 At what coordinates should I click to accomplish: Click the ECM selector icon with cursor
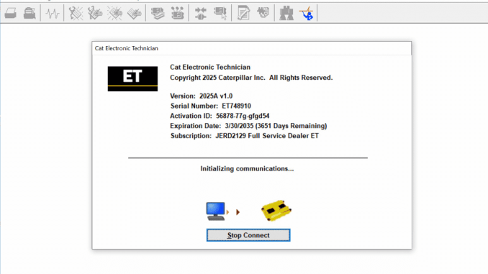click(x=220, y=14)
